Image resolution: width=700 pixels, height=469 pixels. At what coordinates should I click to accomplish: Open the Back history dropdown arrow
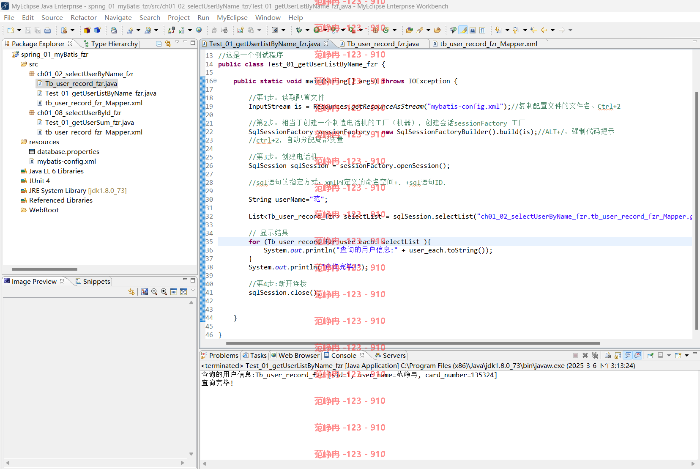552,30
